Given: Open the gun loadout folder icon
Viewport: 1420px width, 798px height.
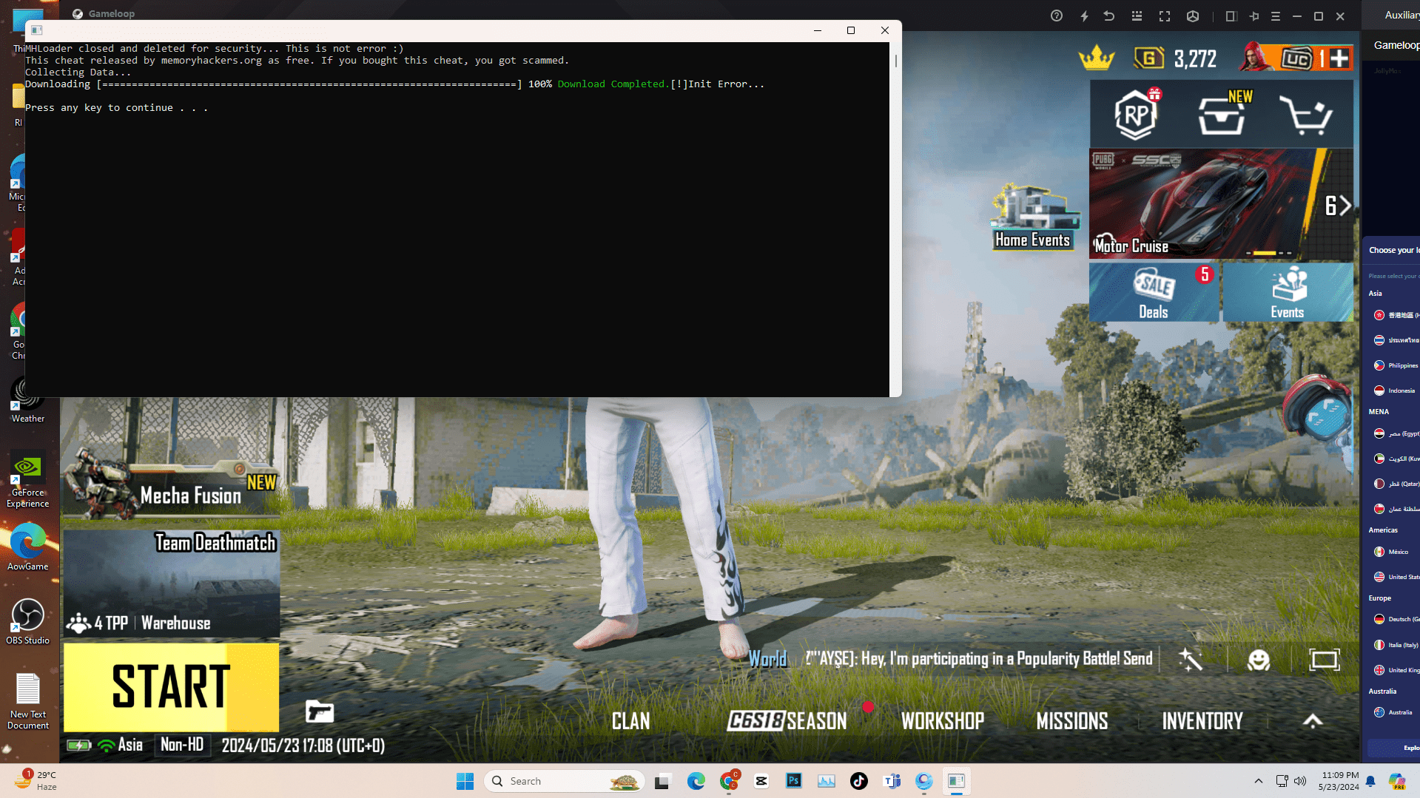Looking at the screenshot, I should click(x=320, y=711).
